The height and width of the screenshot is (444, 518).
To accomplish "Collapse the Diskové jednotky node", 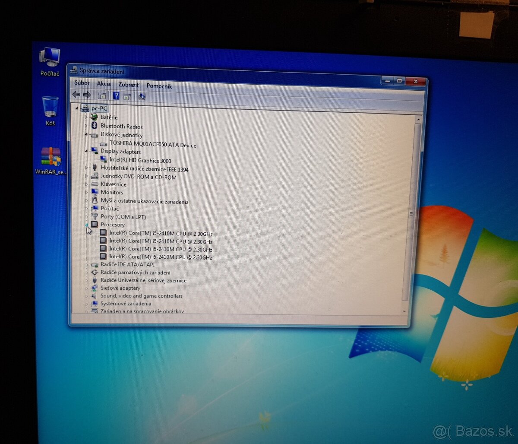I will click(x=87, y=135).
